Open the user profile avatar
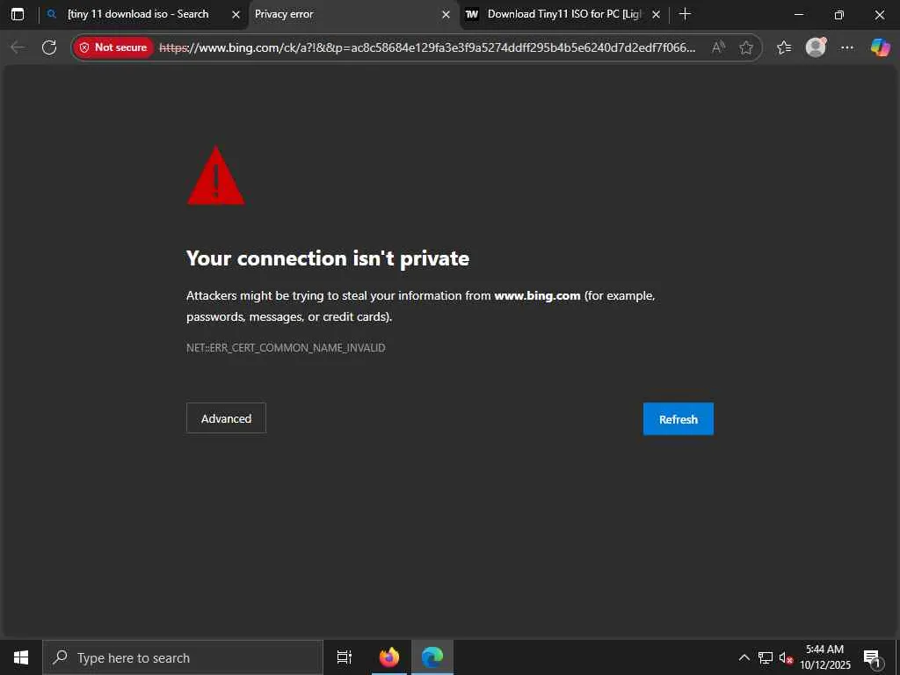This screenshot has width=900, height=675. 816,47
